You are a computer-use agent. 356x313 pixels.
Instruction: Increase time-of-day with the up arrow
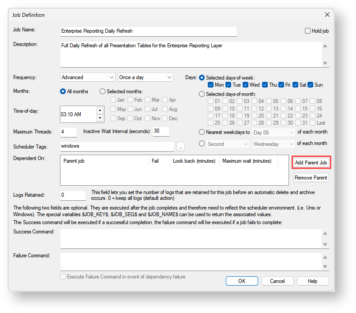pos(100,111)
